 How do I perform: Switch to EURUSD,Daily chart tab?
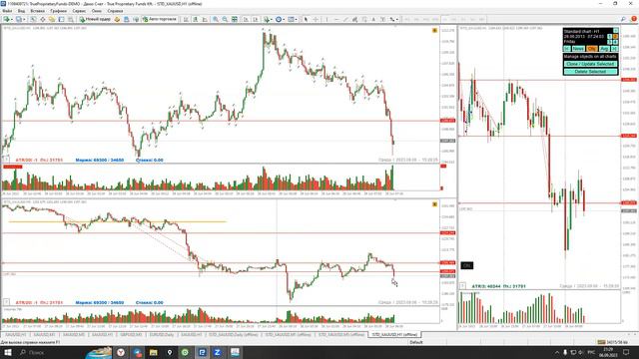tap(162, 335)
